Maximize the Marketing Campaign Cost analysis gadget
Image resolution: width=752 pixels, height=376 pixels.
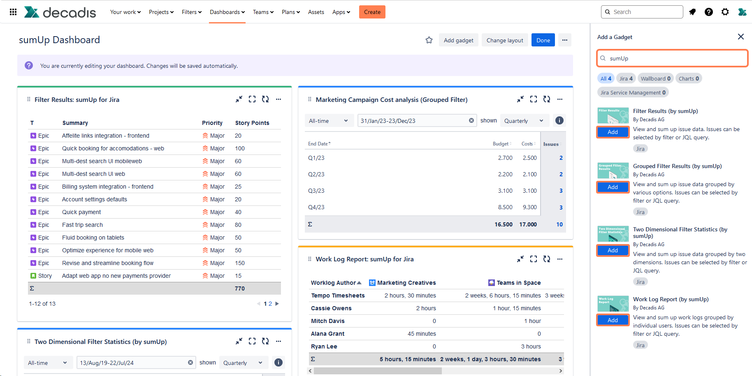[534, 99]
